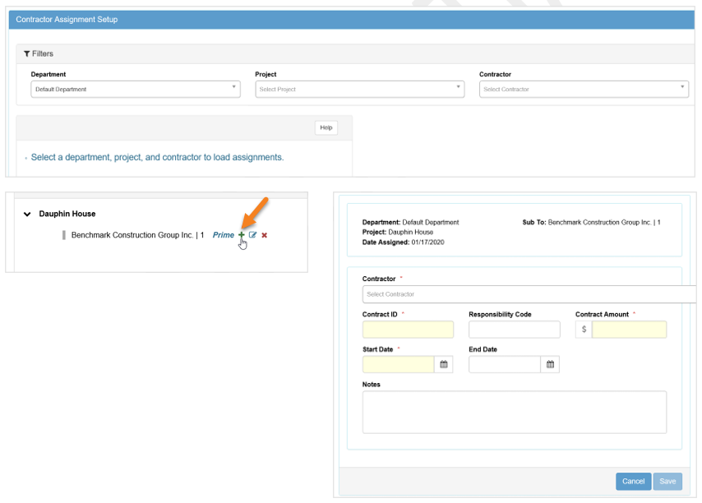This screenshot has width=702, height=503.
Task: Click into the Start Date field
Action: [399, 364]
